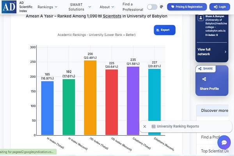The image size is (234, 156).
Task: Open Find a Professional menu item
Action: (x=133, y=7)
